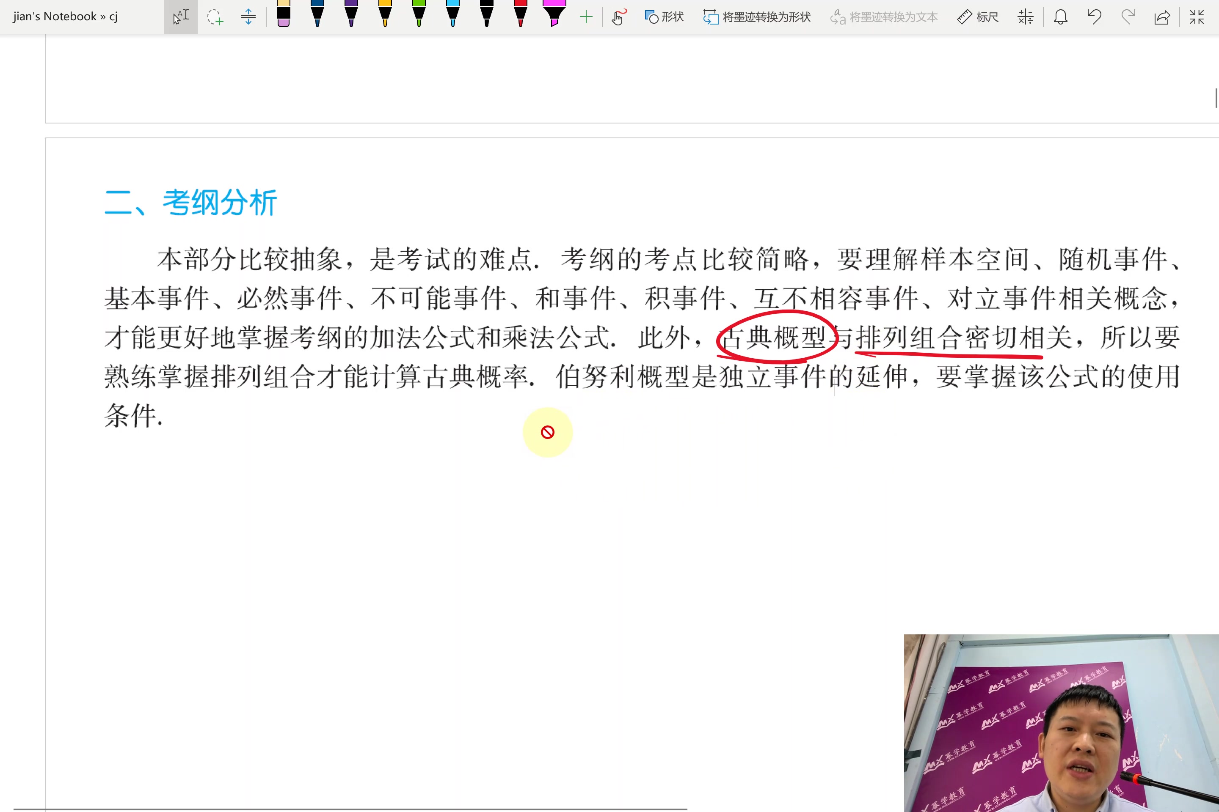Screen dimensions: 1219x812
Task: Click 将墨迹转换为文本 ink to text
Action: point(884,17)
